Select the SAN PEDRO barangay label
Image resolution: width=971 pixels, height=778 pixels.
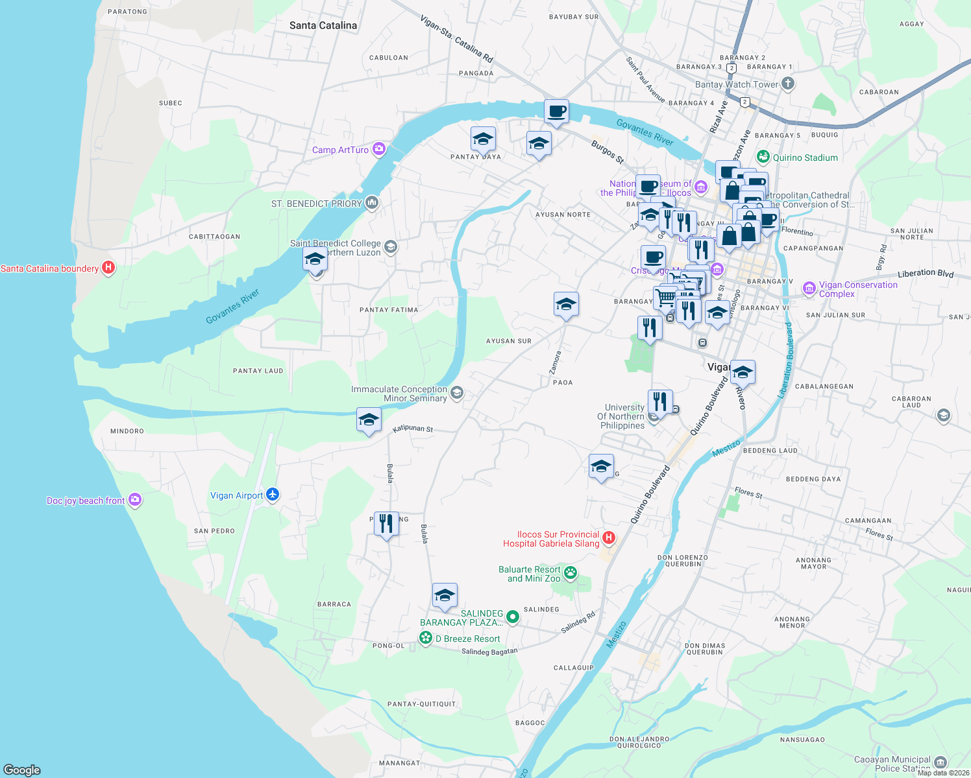pos(214,531)
